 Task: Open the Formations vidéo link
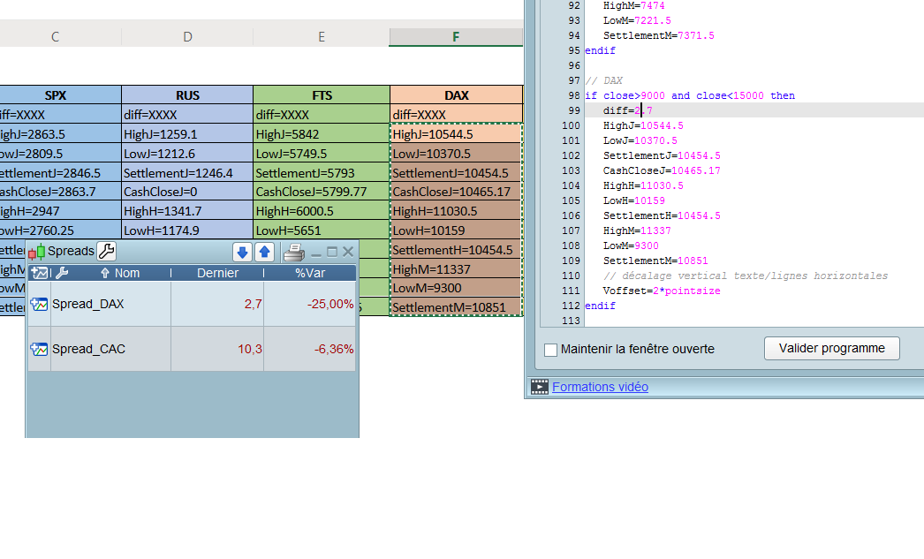point(600,387)
